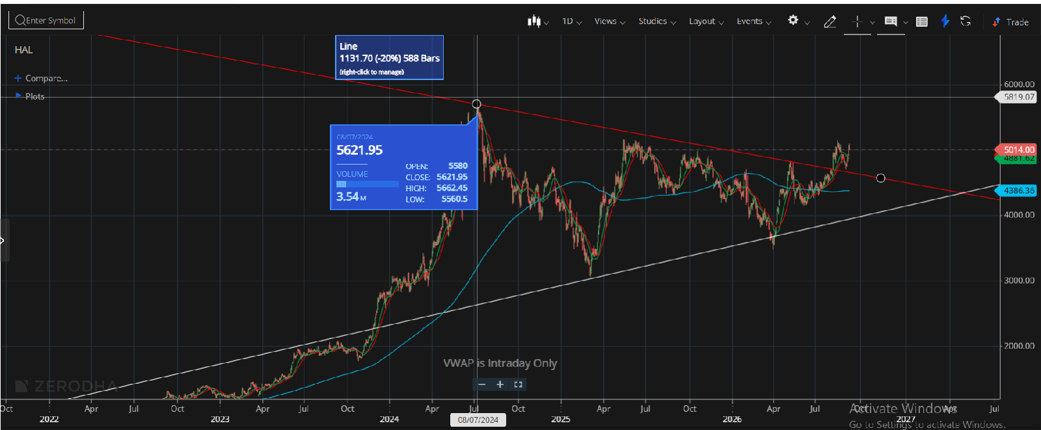Click the refresh chart icon
The height and width of the screenshot is (430, 1041).
[966, 21]
